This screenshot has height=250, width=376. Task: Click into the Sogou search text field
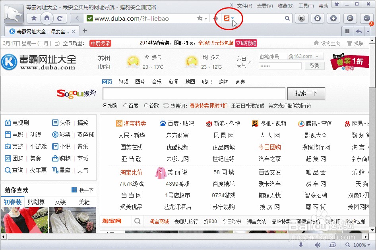[194, 94]
